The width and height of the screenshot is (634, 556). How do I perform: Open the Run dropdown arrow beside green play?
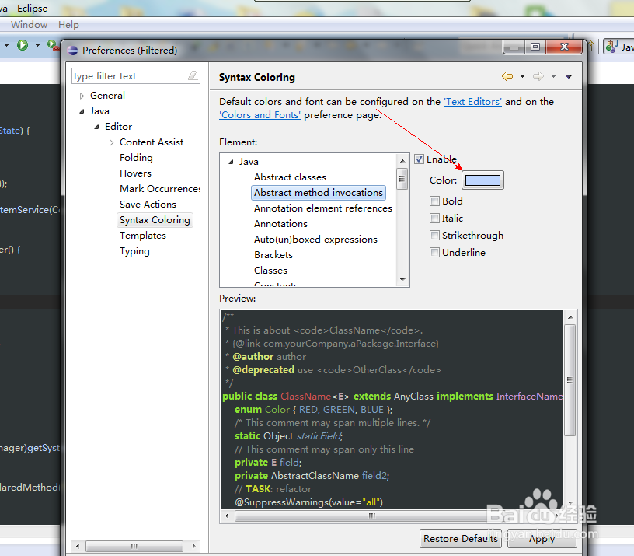pyautogui.click(x=37, y=45)
